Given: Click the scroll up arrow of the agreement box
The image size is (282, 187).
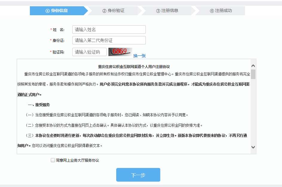Looking at the screenshot, I should (x=253, y=66).
